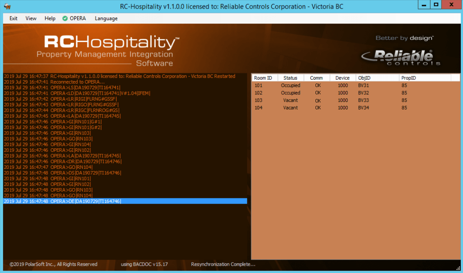Image resolution: width=463 pixels, height=273 pixels.
Task: Click object ID BV34
Action: pyautogui.click(x=364, y=108)
